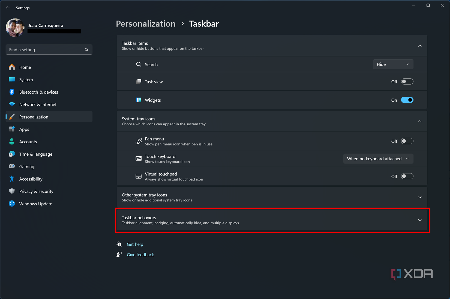Enable the Pen menu toggle
This screenshot has height=299, width=450.
407,141
